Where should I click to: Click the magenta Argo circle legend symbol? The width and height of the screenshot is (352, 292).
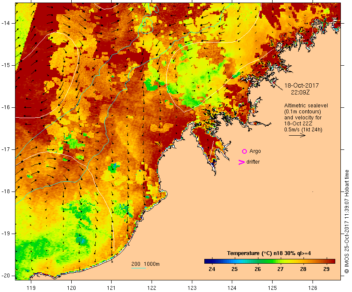pyautogui.click(x=244, y=152)
